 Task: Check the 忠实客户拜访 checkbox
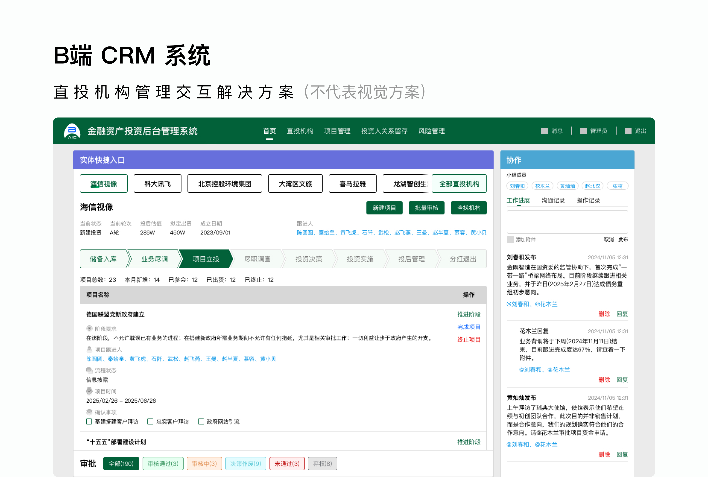click(150, 421)
